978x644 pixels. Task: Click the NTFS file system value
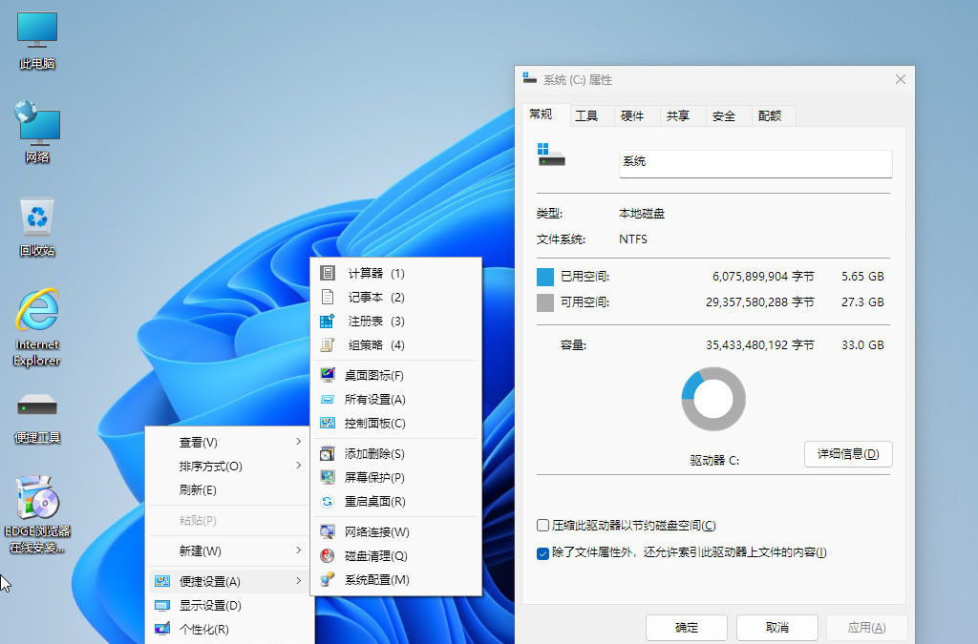pyautogui.click(x=633, y=239)
